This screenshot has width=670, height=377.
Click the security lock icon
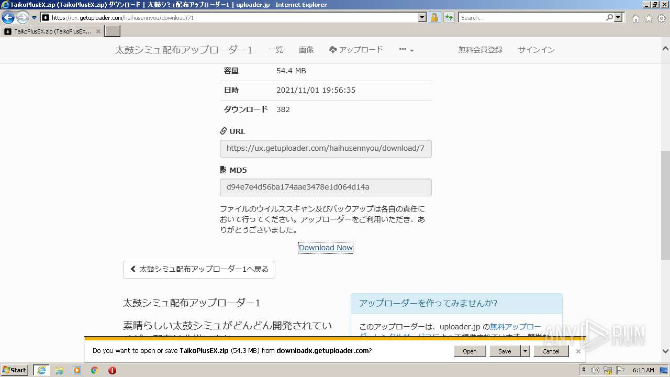(x=434, y=18)
